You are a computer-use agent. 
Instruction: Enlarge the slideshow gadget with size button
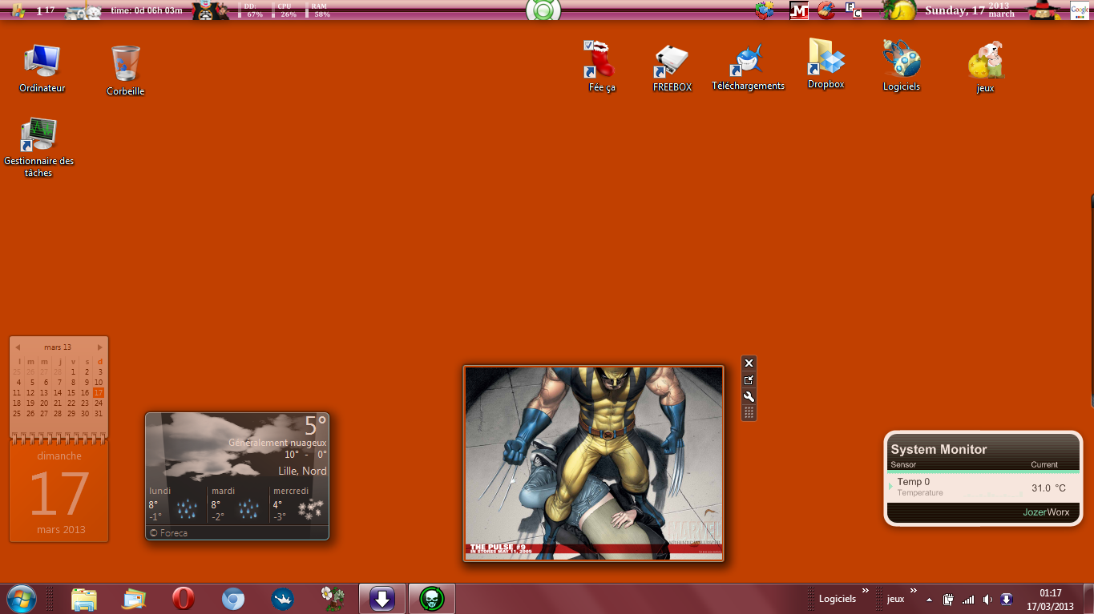[749, 379]
